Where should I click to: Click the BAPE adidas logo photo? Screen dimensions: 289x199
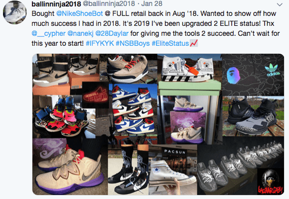(253, 75)
